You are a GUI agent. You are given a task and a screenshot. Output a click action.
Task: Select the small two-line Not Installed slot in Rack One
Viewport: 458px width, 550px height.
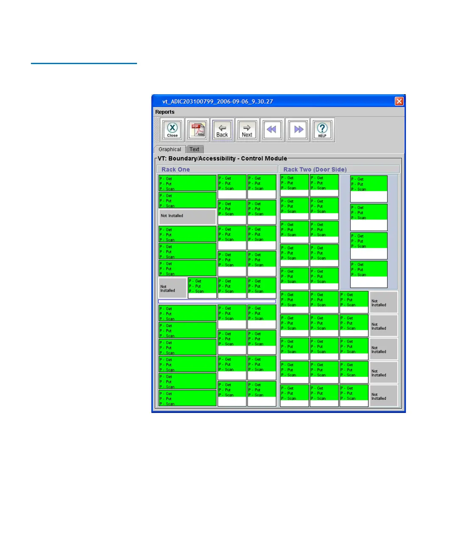(173, 288)
